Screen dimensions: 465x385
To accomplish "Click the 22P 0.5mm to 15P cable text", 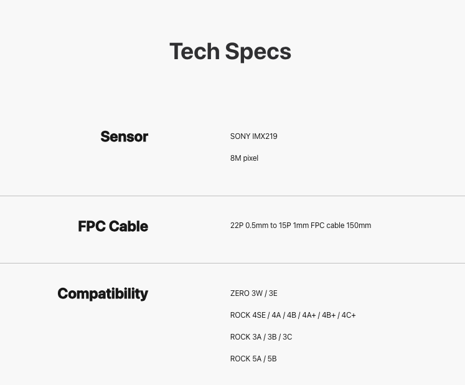I will [300, 226].
